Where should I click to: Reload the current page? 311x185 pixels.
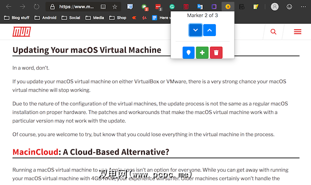coord(37,7)
